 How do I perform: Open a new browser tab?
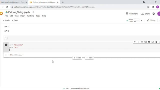(x=63, y=2)
